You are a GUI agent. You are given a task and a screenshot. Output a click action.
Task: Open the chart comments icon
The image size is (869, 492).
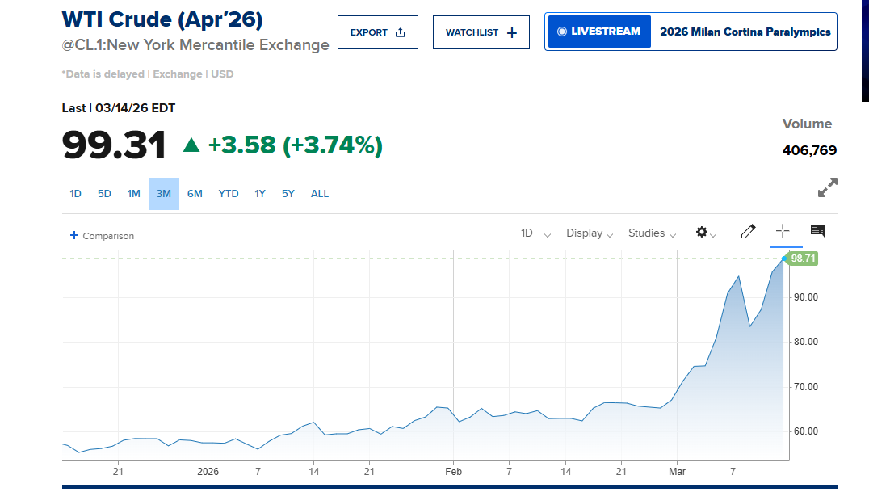pos(817,232)
